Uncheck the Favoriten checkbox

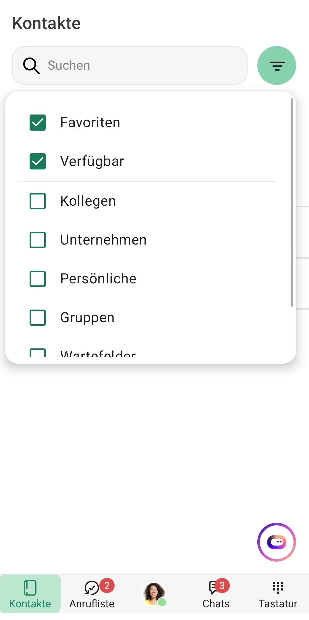coord(38,123)
